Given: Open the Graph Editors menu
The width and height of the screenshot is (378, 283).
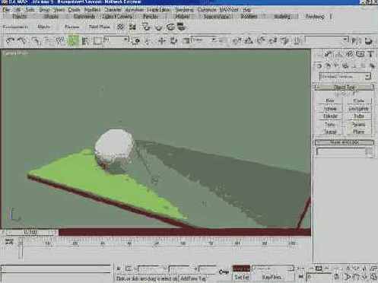Looking at the screenshot, I should (x=159, y=10).
